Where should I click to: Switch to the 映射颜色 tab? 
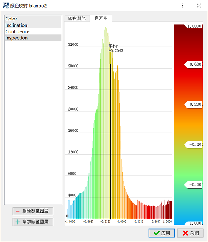[x=77, y=19]
